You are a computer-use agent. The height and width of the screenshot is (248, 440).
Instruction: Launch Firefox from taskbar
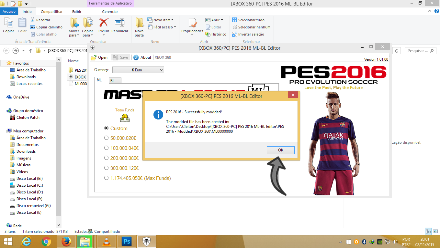coord(66,242)
